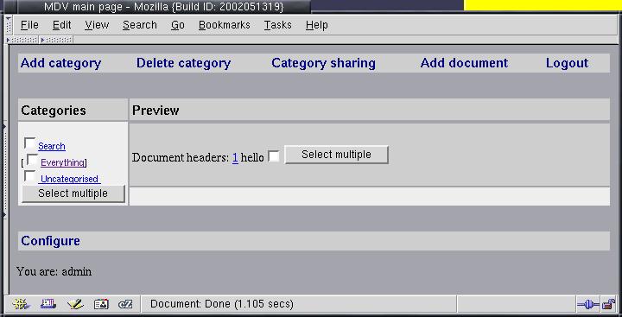Click the 'You are: admin' text
Viewport: 622px width, 317px height.
coord(54,272)
